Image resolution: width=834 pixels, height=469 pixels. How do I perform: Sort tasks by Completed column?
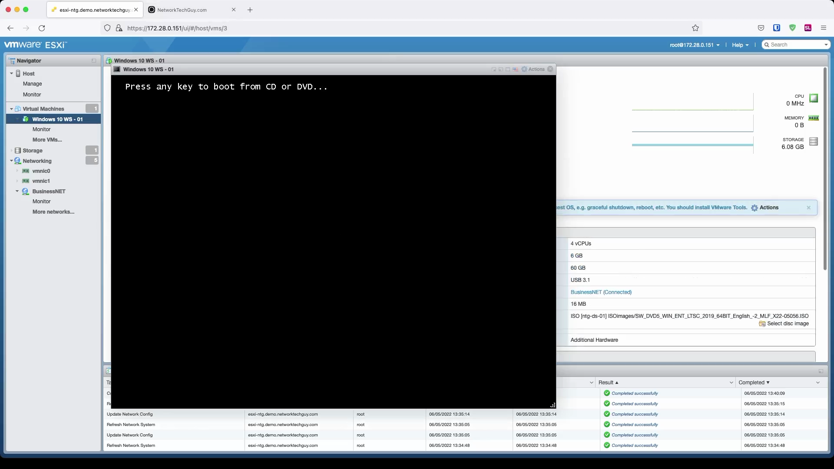point(754,383)
